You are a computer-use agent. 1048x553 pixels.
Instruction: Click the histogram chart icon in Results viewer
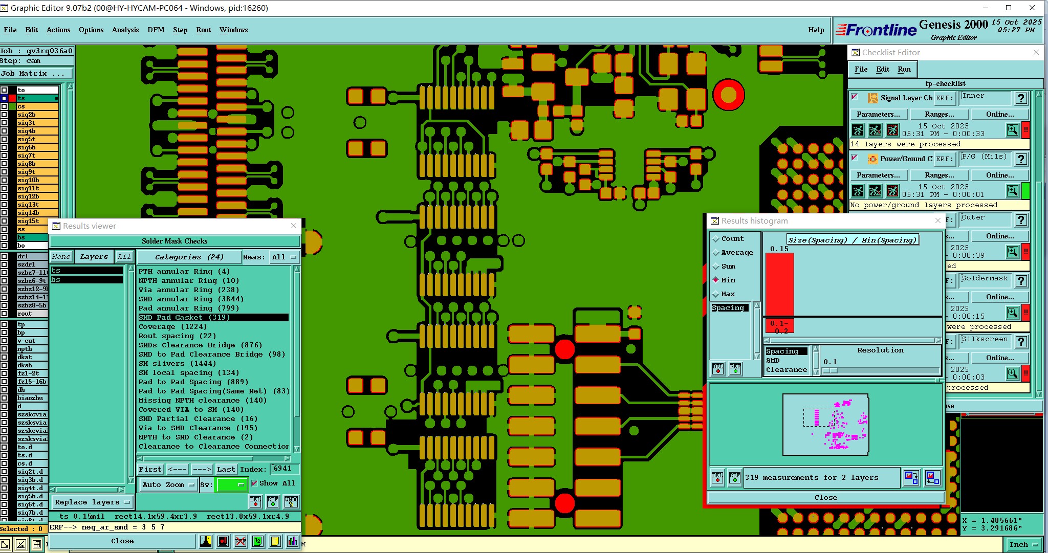tap(292, 541)
